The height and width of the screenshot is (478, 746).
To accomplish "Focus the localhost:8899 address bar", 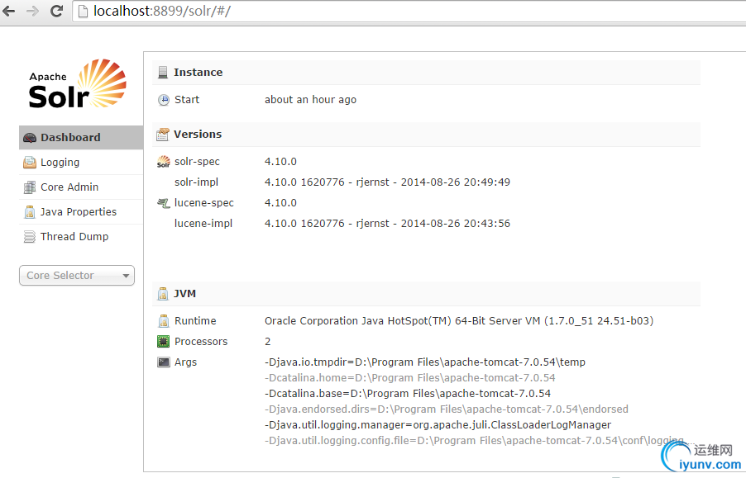I will tap(409, 11).
